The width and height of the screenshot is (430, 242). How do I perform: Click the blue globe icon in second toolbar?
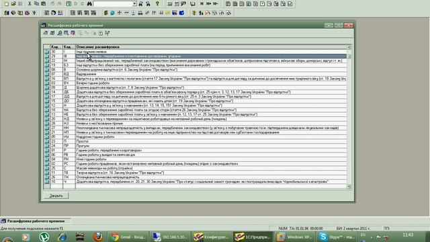pos(113,13)
